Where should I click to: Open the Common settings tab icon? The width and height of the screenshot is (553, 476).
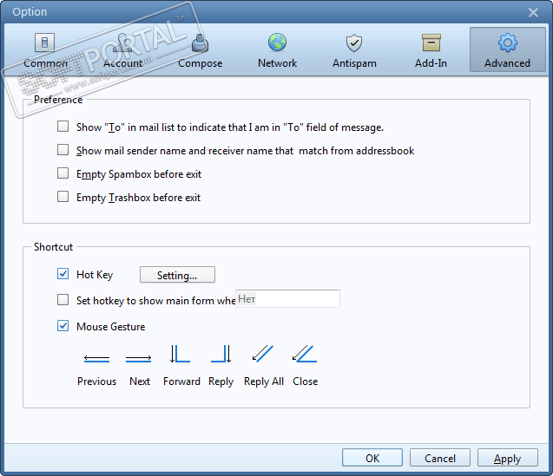coord(45,42)
